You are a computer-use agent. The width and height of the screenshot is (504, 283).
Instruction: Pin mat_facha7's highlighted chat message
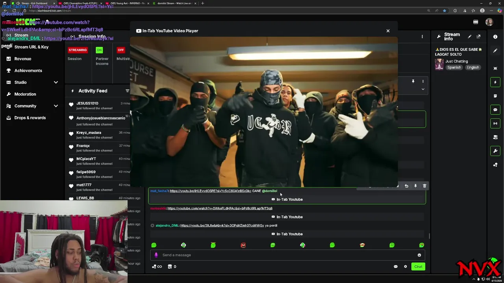pos(415,186)
